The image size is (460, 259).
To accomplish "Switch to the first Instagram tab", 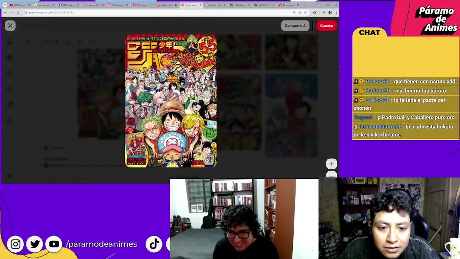I will [118, 5].
